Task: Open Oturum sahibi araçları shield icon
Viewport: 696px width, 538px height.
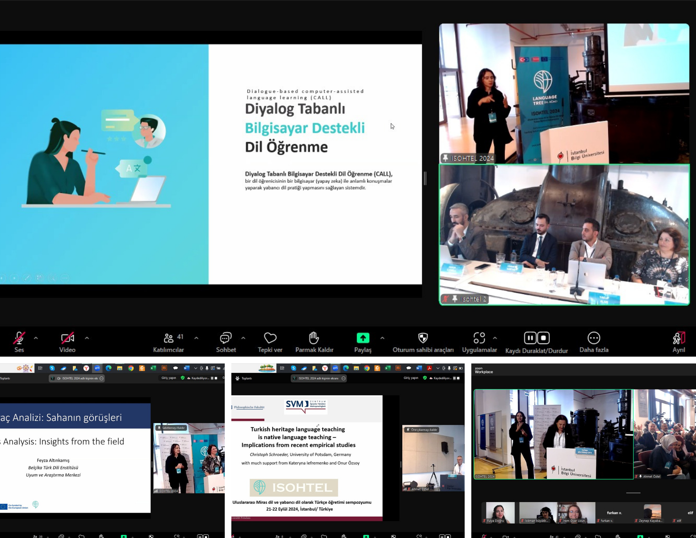Action: point(423,338)
